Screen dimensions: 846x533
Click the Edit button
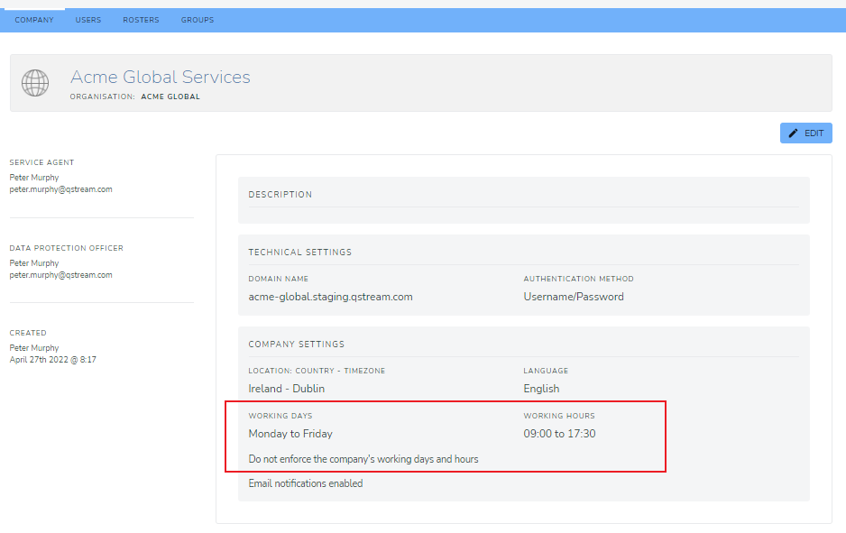tap(805, 133)
